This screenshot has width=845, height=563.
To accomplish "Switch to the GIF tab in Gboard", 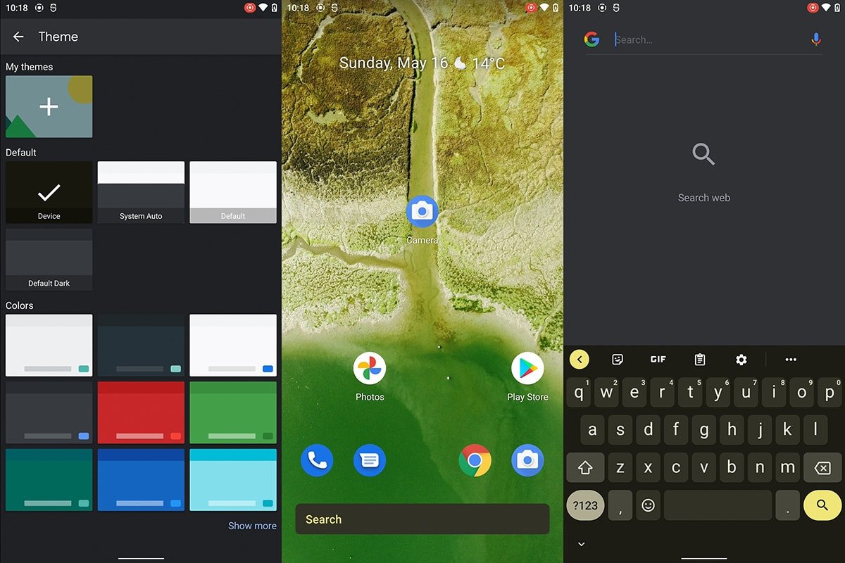I will (658, 359).
